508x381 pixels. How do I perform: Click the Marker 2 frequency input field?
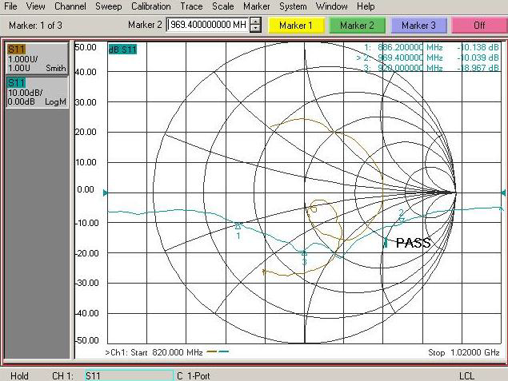pos(207,26)
